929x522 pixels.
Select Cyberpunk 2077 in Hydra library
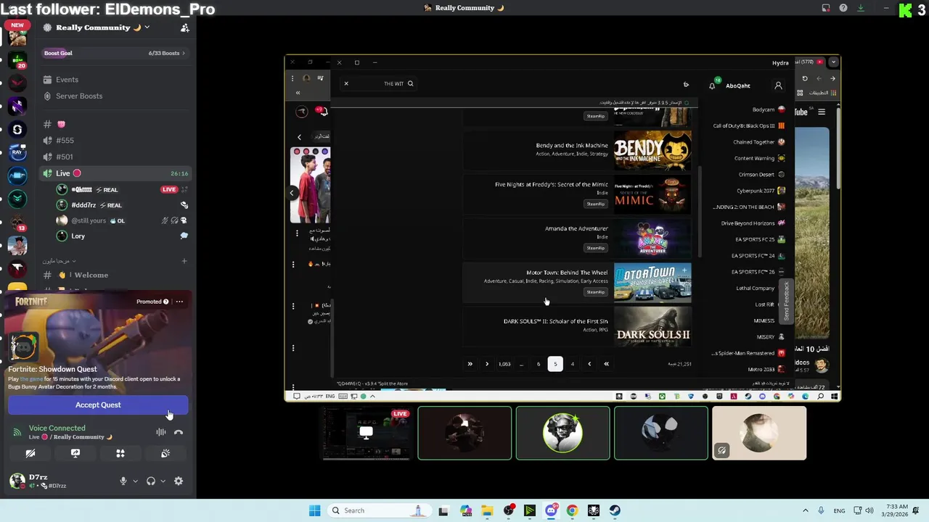click(x=761, y=191)
